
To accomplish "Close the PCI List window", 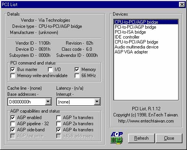I will [x=182, y=5].
